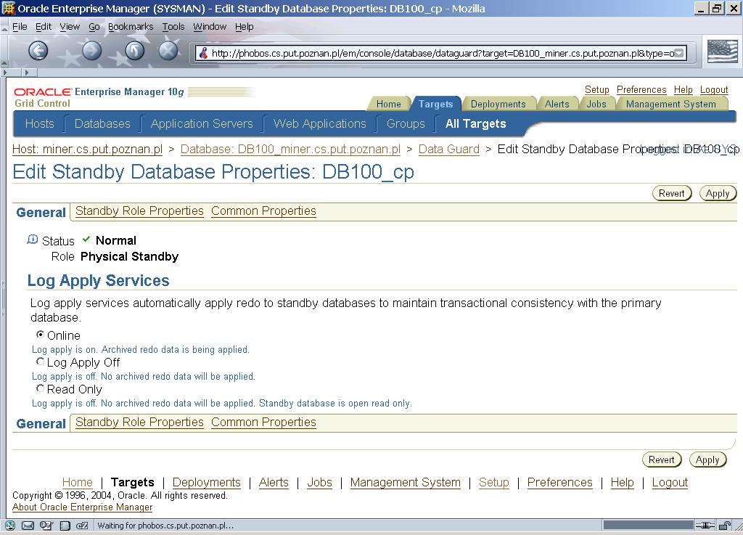This screenshot has height=535, width=743.
Task: Select the Read Only option
Action: 41,388
